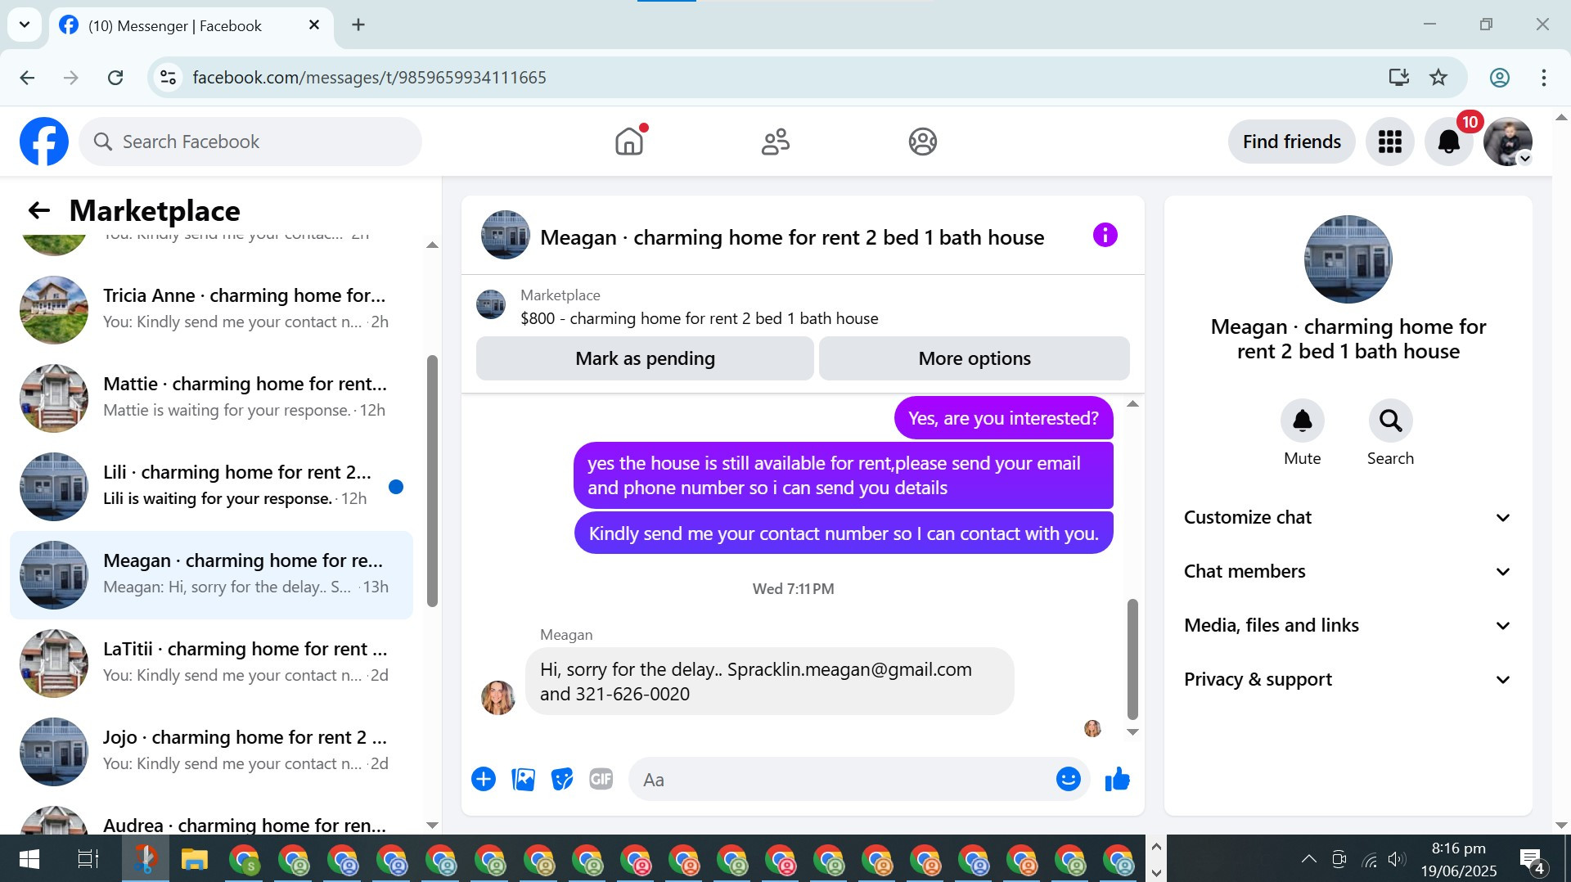Reload the browser page

click(x=115, y=78)
